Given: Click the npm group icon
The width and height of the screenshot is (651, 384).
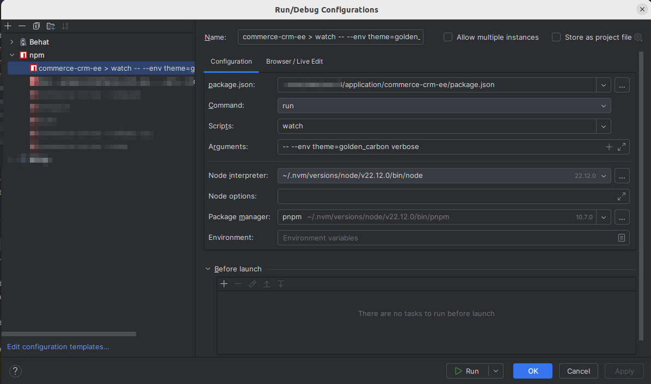Looking at the screenshot, I should [23, 55].
